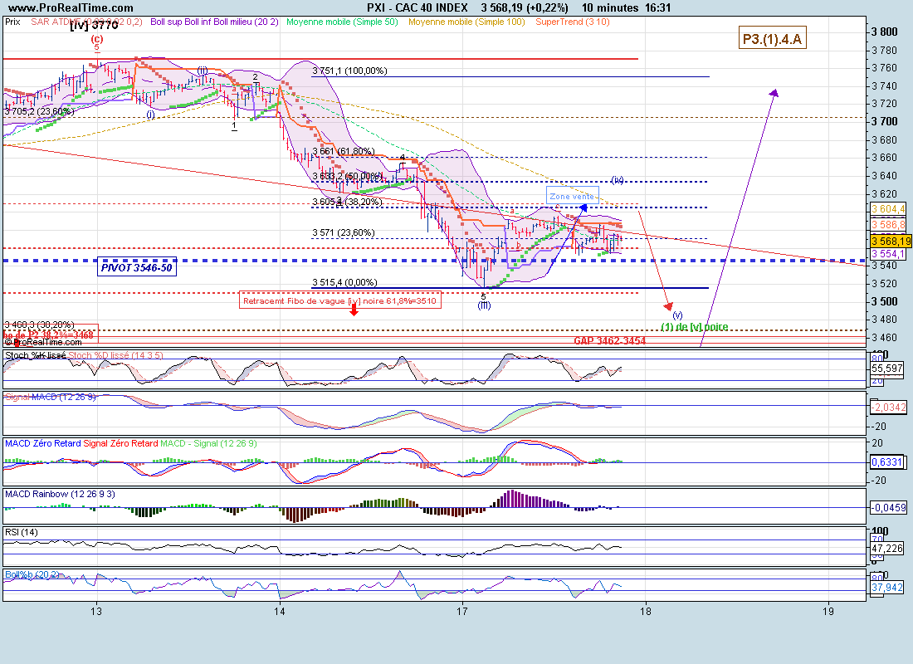Click the Signal MACD (12 26 9) label
This screenshot has width=913, height=664.
click(51, 398)
